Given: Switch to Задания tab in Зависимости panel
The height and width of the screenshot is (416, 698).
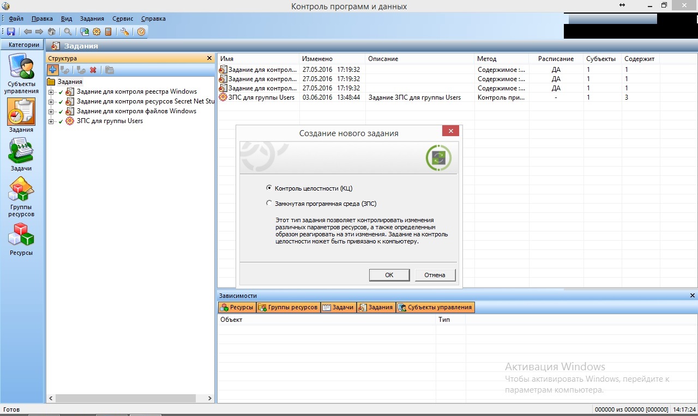Looking at the screenshot, I should (376, 307).
